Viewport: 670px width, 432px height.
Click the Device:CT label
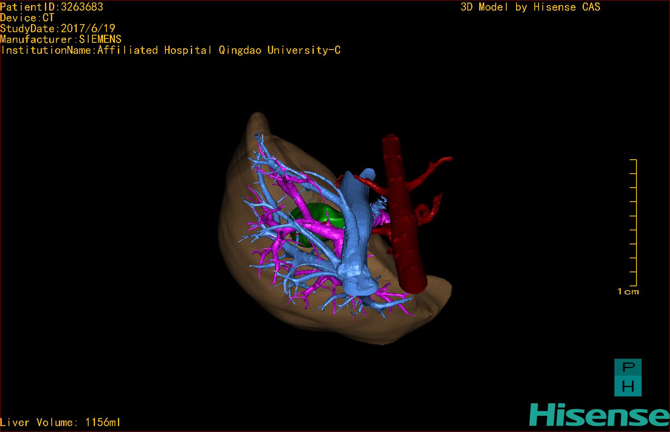(x=27, y=18)
